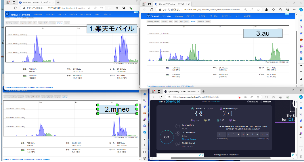304x162 pixels.
Task: Expand ネットワーク menu in 楽天モバイル window
Action: (86, 14)
